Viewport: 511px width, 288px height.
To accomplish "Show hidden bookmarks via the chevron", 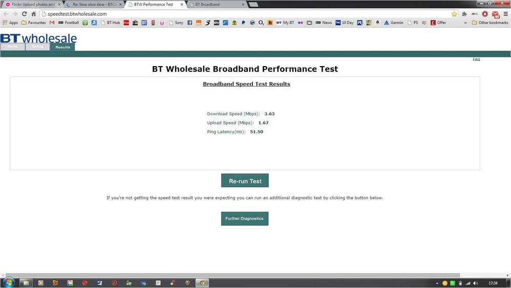I will point(465,23).
